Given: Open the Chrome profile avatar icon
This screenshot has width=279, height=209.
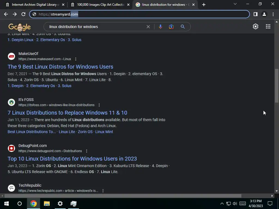Looking at the screenshot, I should 264,14.
